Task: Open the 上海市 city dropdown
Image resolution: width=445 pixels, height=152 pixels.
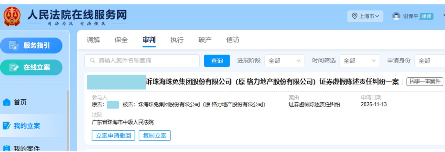Action: click(x=365, y=16)
